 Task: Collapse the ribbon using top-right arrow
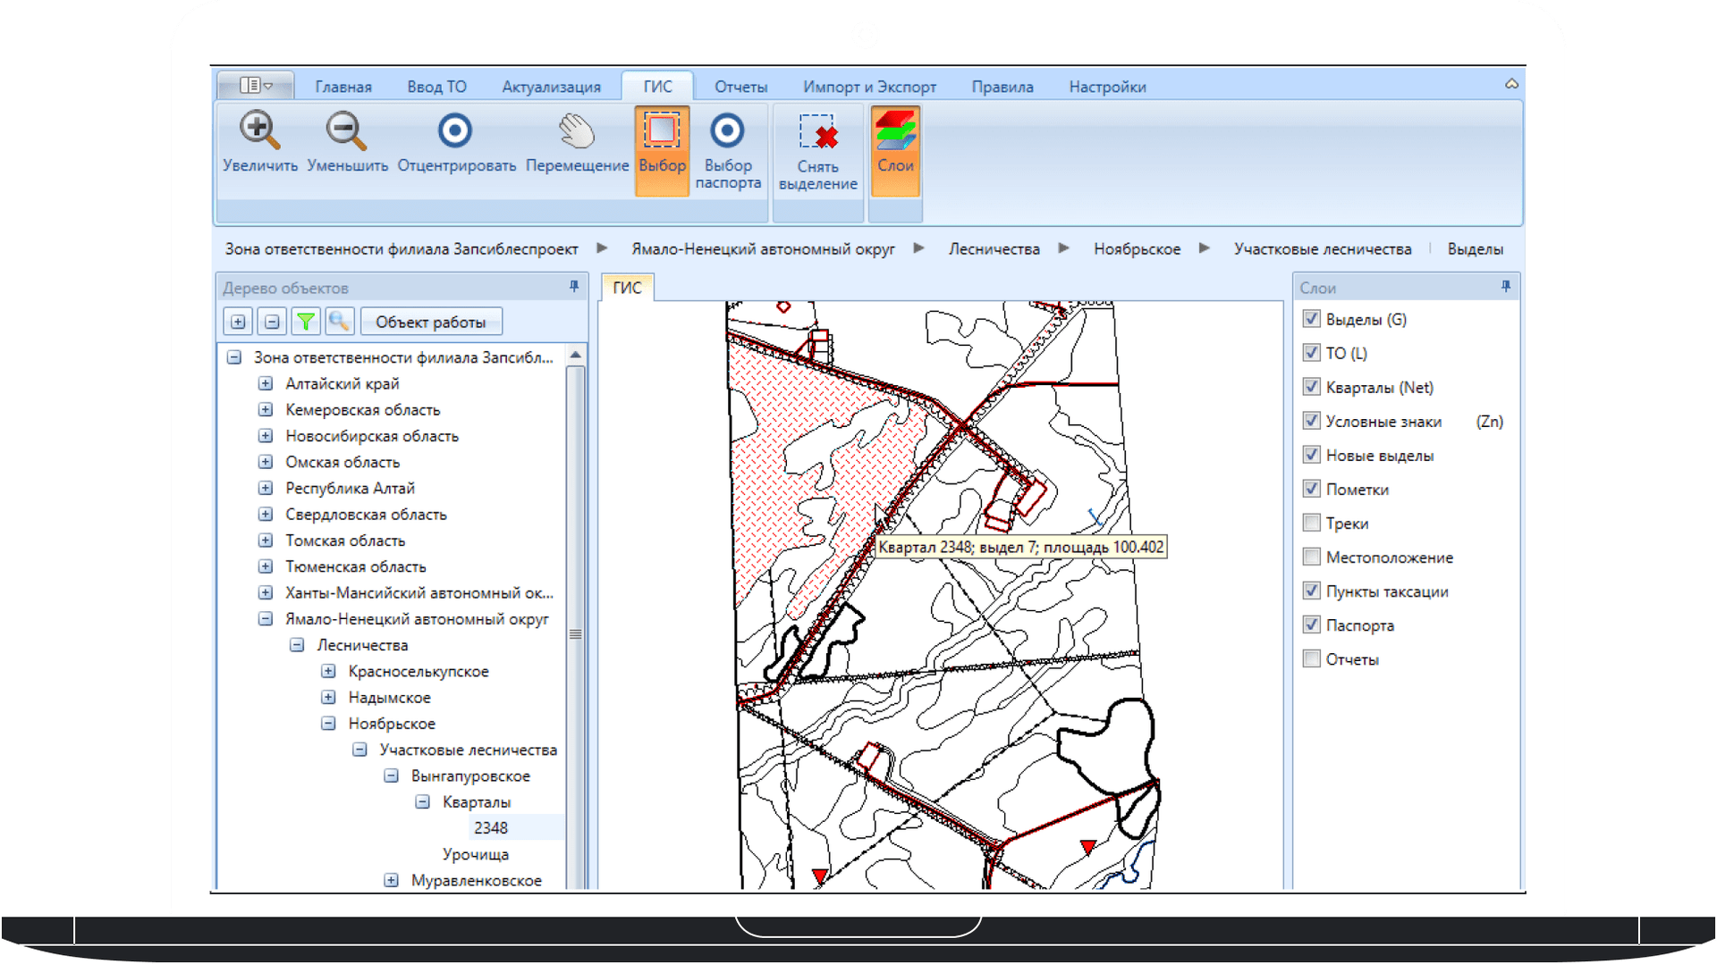[x=1511, y=84]
